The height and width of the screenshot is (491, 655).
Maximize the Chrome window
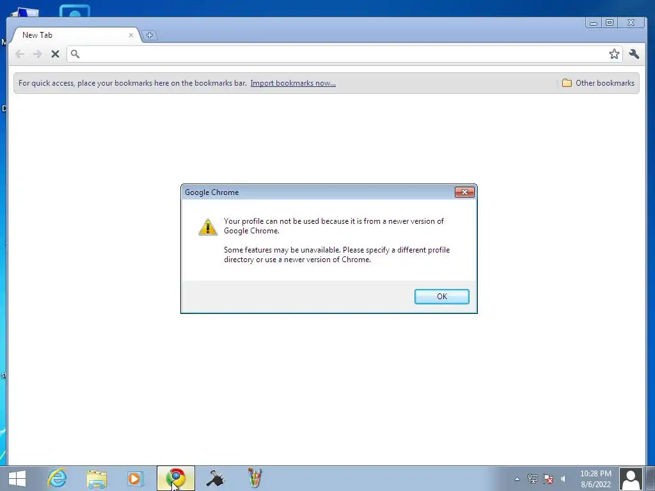610,23
